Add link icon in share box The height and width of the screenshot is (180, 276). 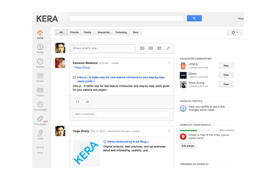[x=168, y=48]
